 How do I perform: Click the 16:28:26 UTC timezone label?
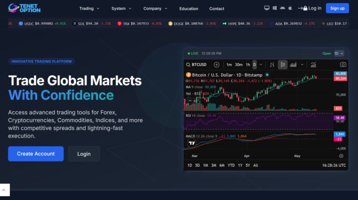(x=334, y=165)
